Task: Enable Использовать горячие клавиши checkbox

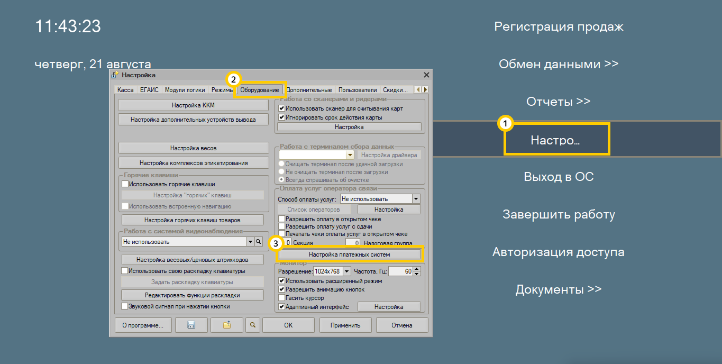Action: [125, 184]
